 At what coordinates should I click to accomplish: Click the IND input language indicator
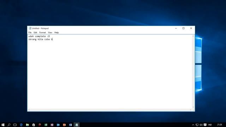click(210, 125)
